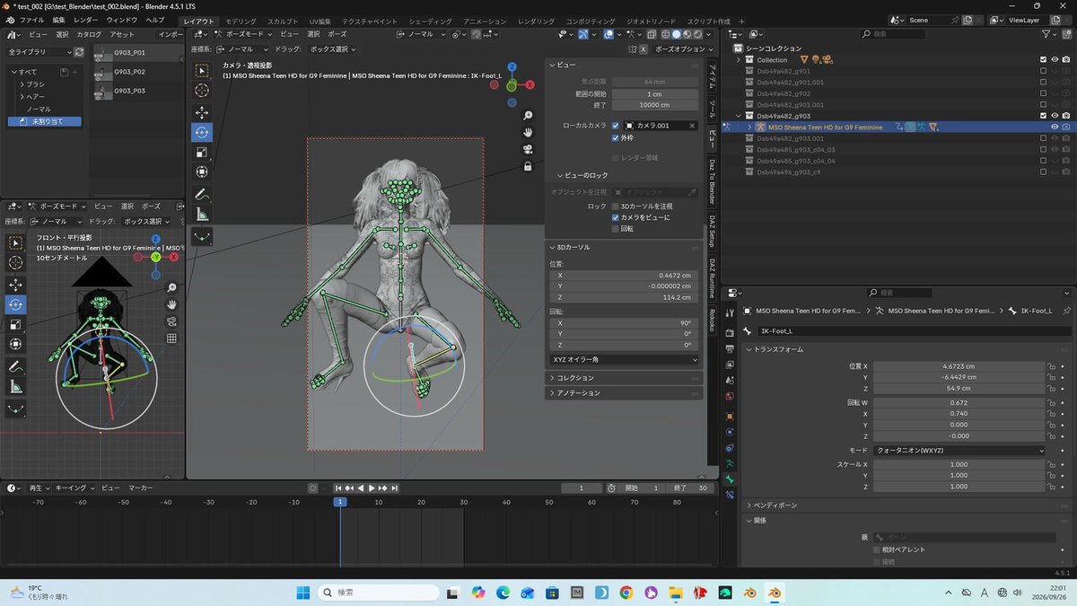The height and width of the screenshot is (606, 1077).
Task: Click the eyedropper in object-to-focus field
Action: point(692,192)
